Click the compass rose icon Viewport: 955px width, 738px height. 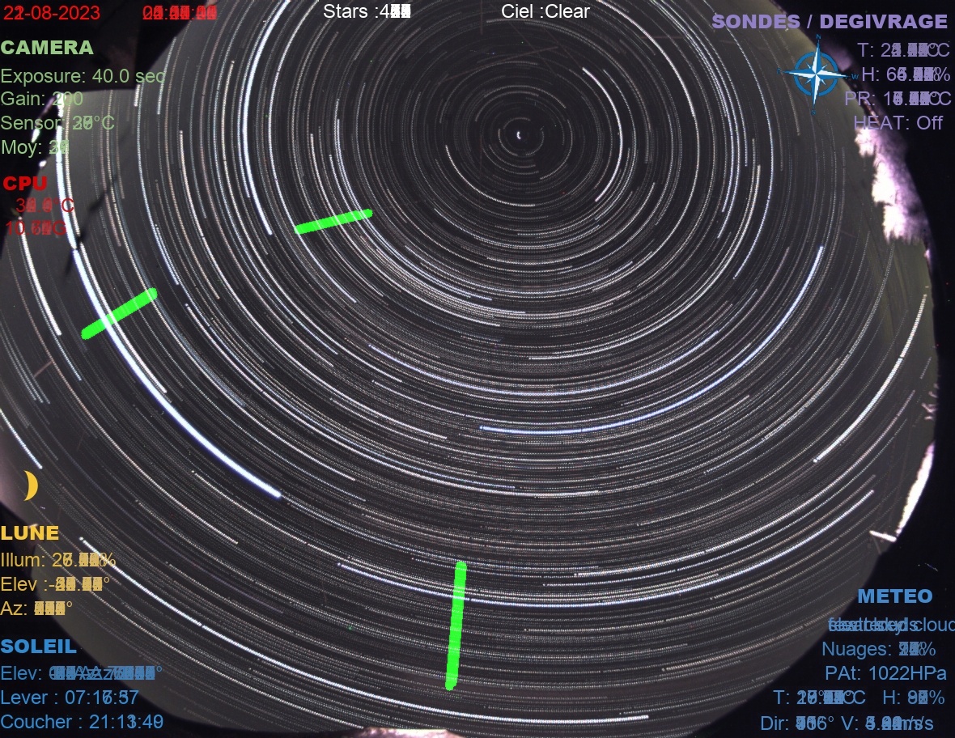pyautogui.click(x=816, y=74)
